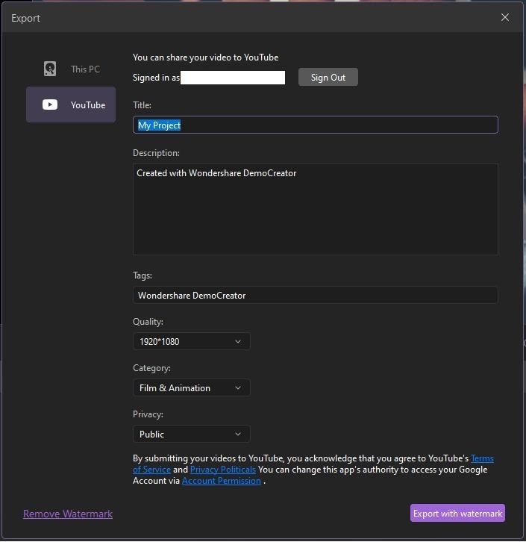Viewport: 526px width, 542px height.
Task: Follow the Account Permission link
Action: pos(221,481)
